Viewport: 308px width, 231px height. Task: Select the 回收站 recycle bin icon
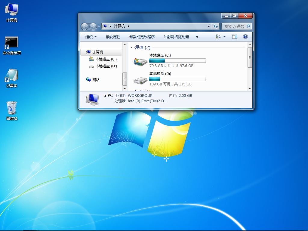tap(12, 111)
